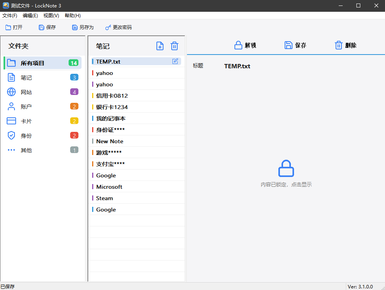
Task: Select the 信用卡0812 note
Action: coord(111,95)
